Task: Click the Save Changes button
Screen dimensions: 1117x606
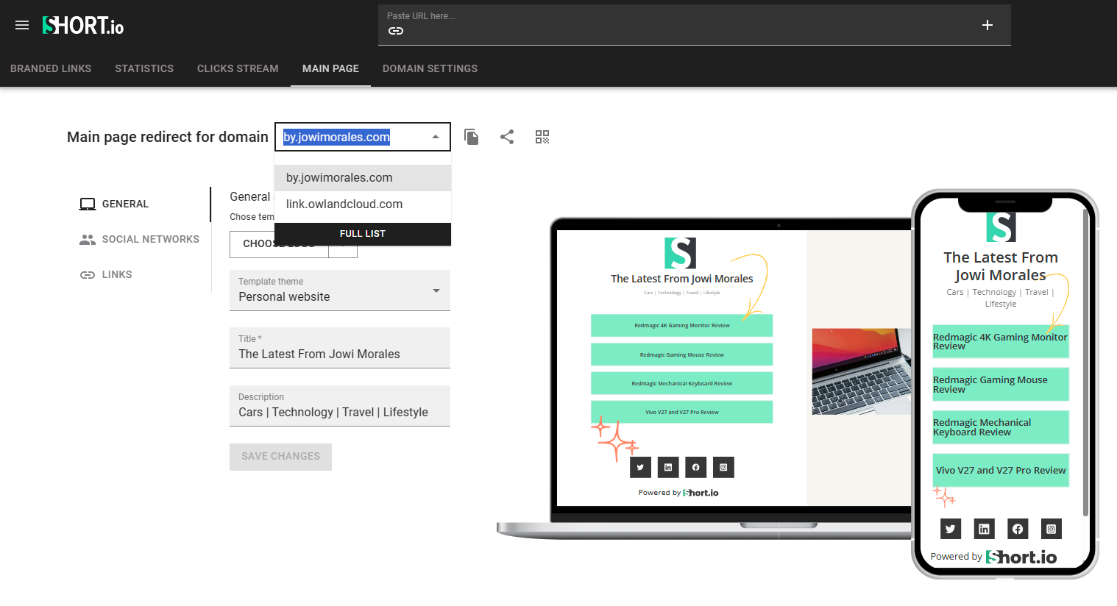Action: pyautogui.click(x=280, y=457)
